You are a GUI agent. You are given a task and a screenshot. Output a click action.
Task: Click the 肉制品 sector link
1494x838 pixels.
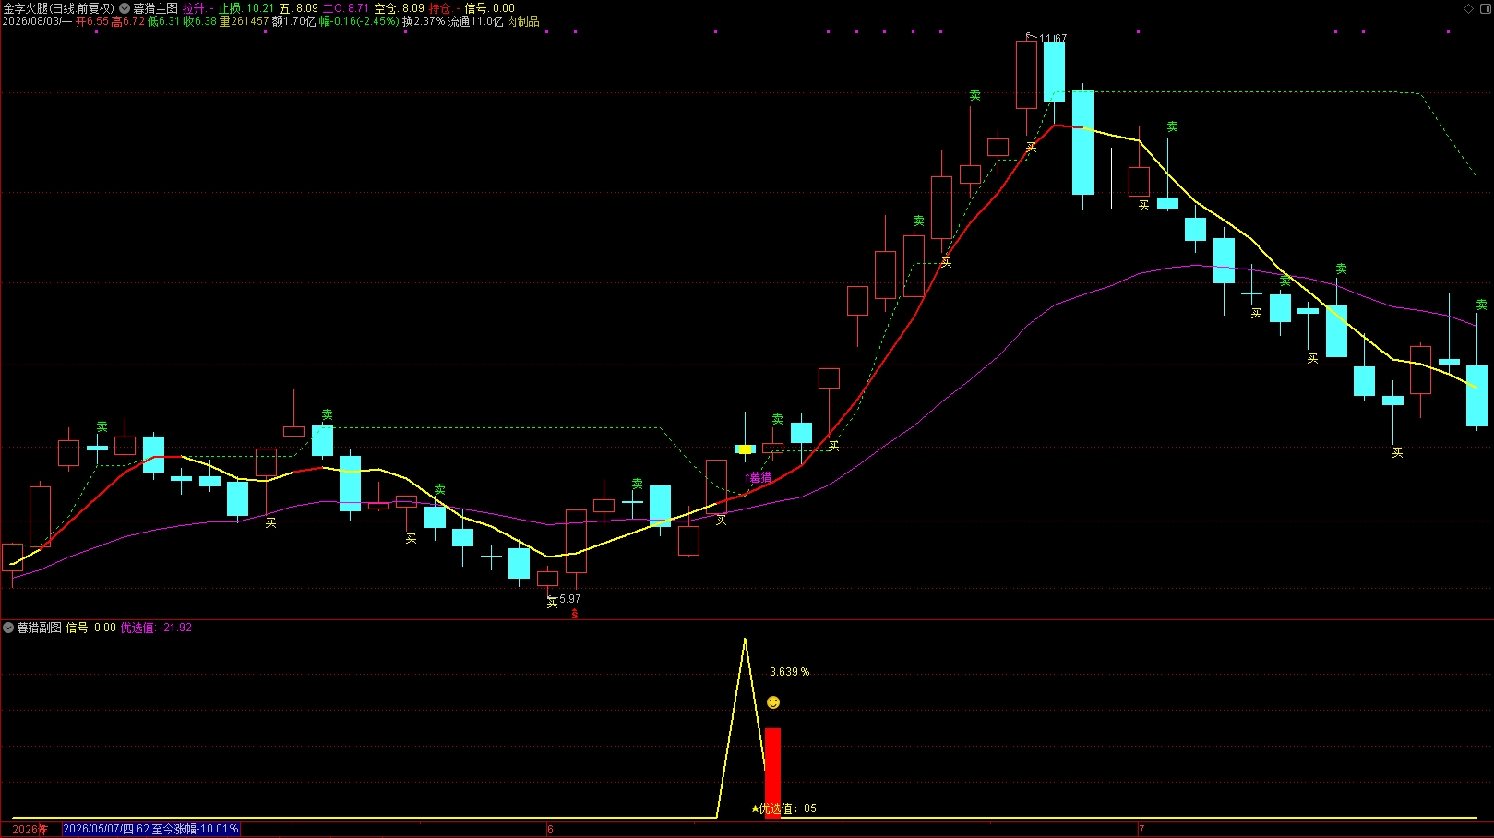(523, 21)
